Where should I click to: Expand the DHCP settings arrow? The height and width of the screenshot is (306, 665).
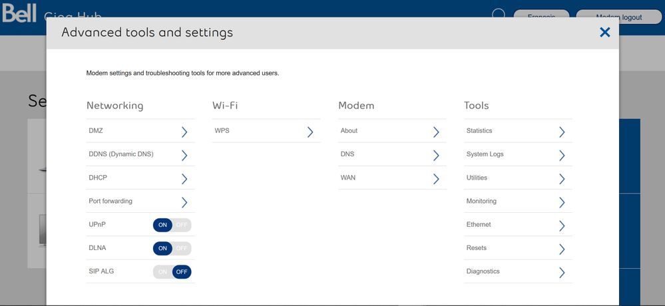(184, 178)
